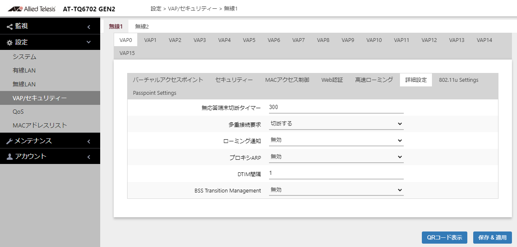Image resolution: width=517 pixels, height=247 pixels.
Task: Click the wrench icon beside メンテナンス
Action: click(x=10, y=141)
